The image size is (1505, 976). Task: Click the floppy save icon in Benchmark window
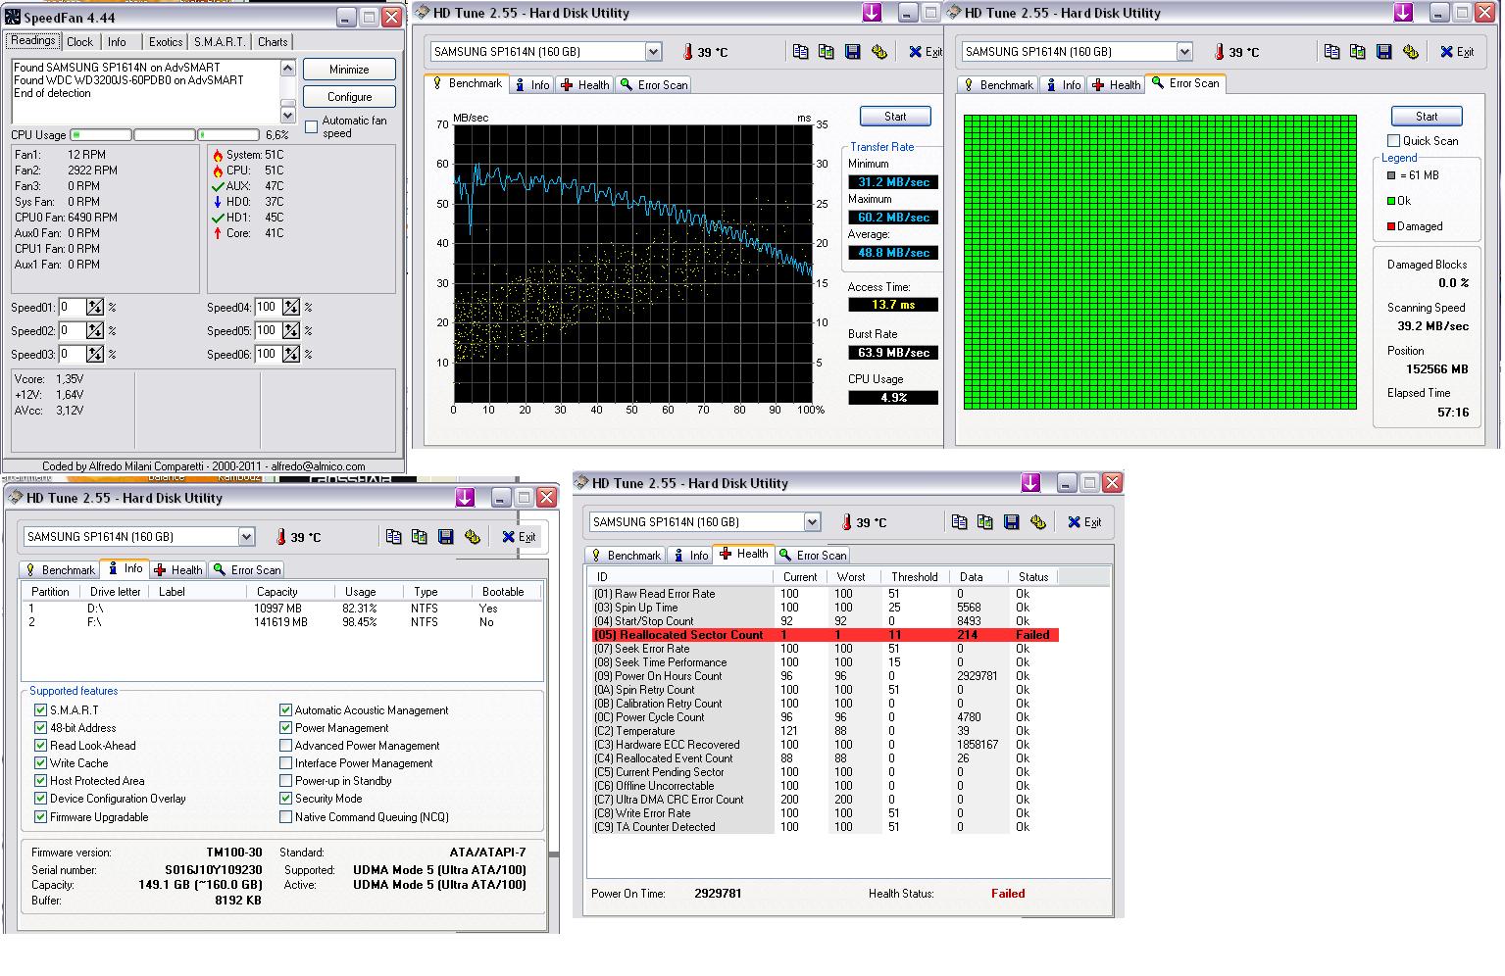pos(853,52)
